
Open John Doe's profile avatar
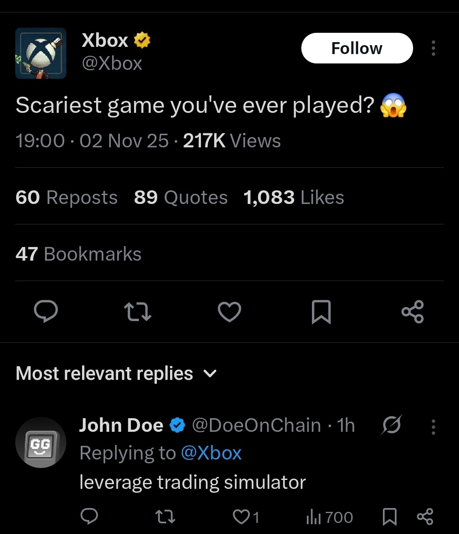click(41, 442)
